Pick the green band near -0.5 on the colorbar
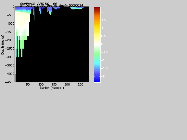The image size is (187, 140). [x=97, y=52]
